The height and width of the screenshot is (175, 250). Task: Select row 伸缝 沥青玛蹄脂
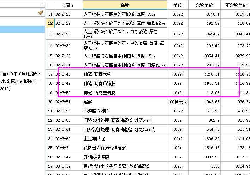click(x=125, y=83)
